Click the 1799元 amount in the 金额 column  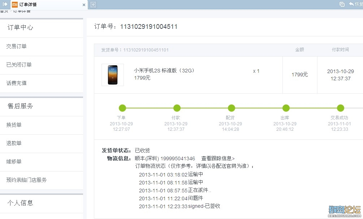[300, 75]
